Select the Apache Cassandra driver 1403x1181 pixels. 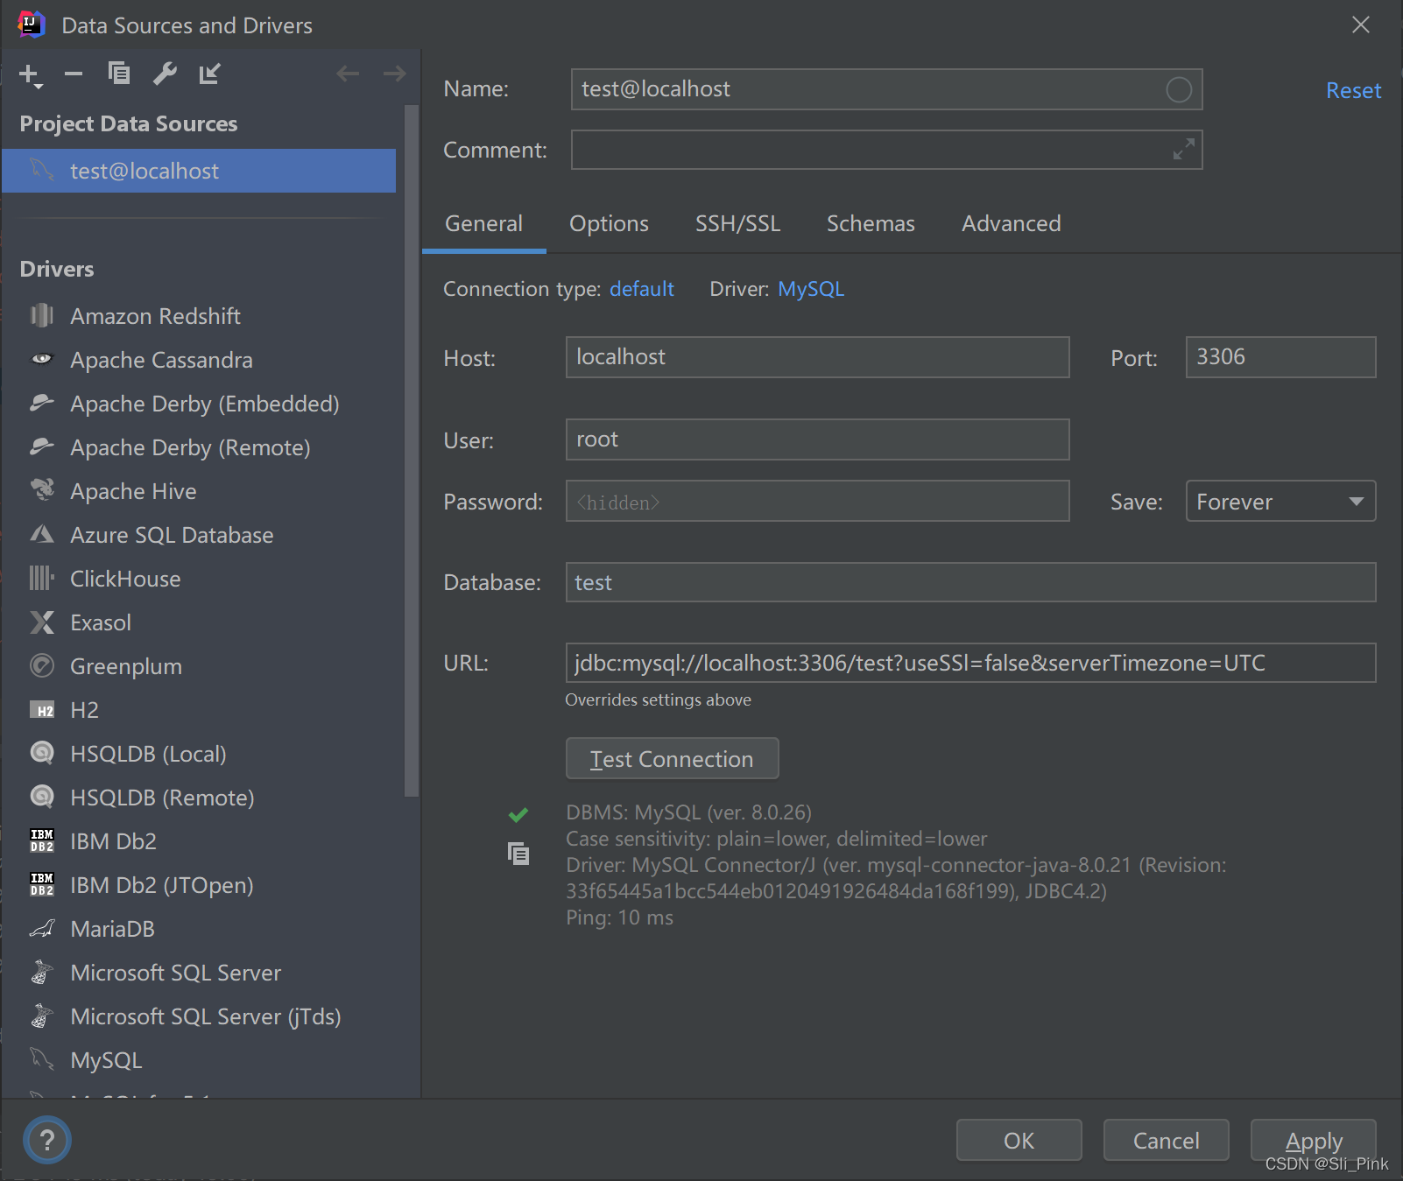click(199, 360)
